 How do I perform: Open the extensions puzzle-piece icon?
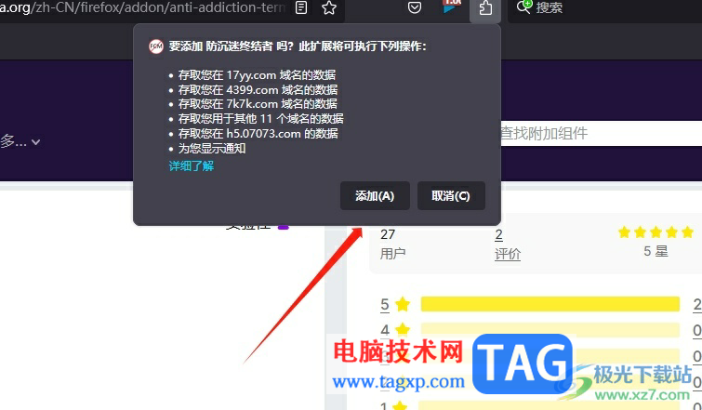tap(485, 8)
